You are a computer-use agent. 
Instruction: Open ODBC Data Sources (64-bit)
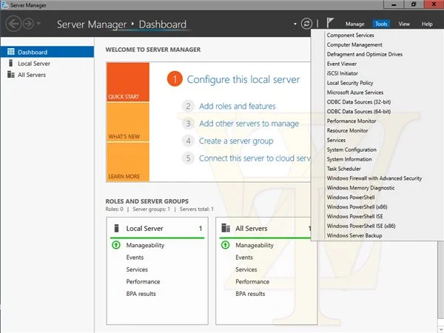point(359,112)
